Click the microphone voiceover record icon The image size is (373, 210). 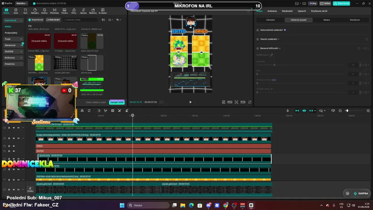[x=288, y=111]
